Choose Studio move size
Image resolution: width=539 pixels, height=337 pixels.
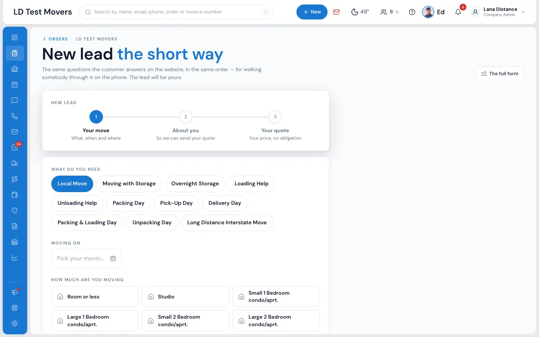186,297
